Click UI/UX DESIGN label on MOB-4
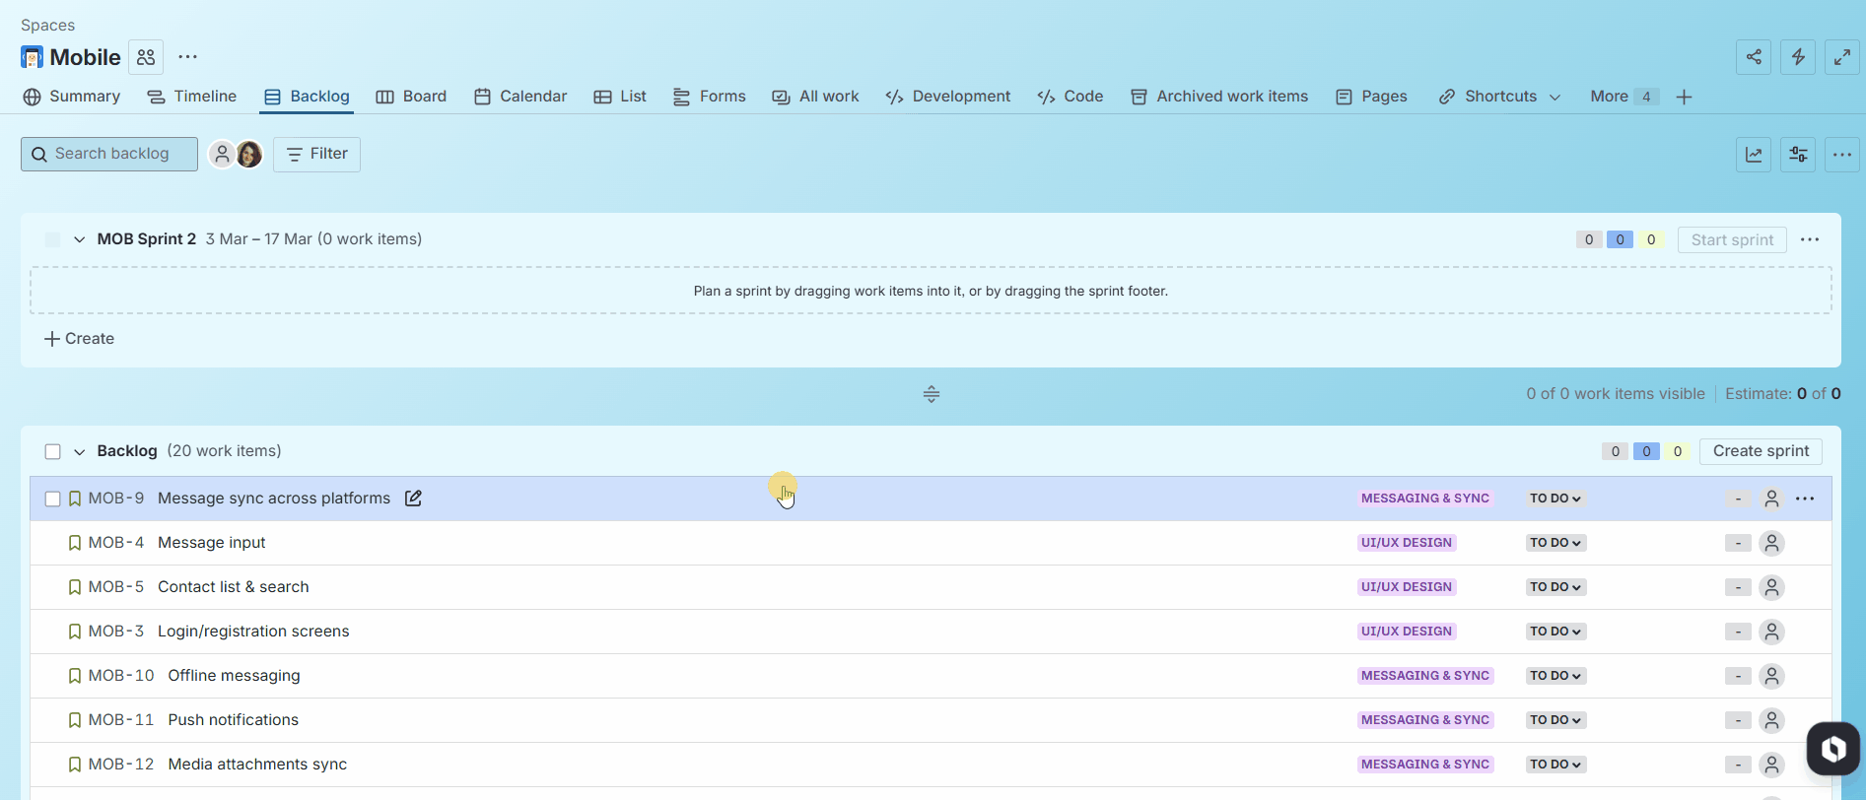Viewport: 1866px width, 800px height. coord(1407,543)
